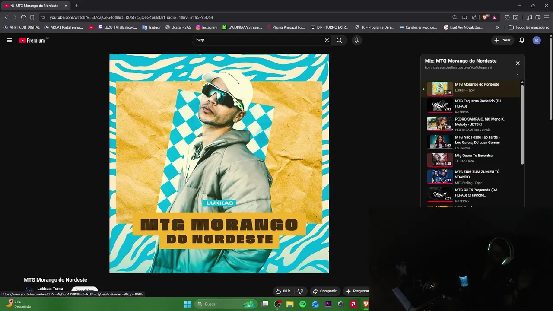
Task: Like the video with 88 k
Action: [283, 291]
